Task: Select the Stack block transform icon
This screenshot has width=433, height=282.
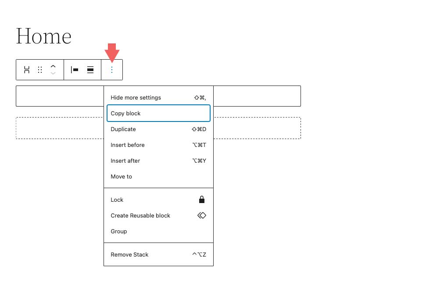Action: pyautogui.click(x=26, y=69)
